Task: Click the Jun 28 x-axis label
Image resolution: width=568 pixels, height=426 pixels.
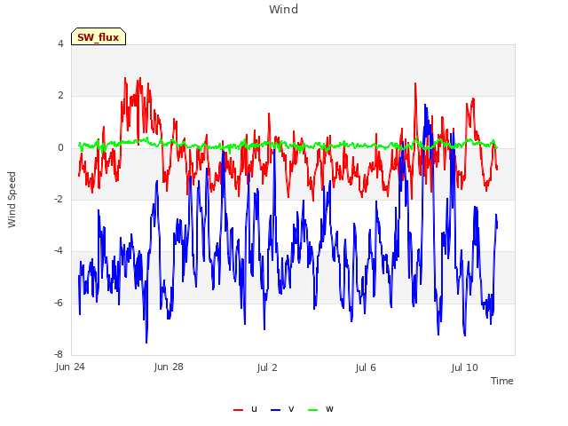Action: click(x=169, y=367)
